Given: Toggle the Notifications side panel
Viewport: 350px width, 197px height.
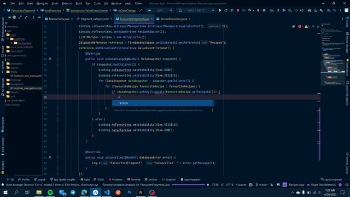Looking at the screenshot, I should pos(347,67).
